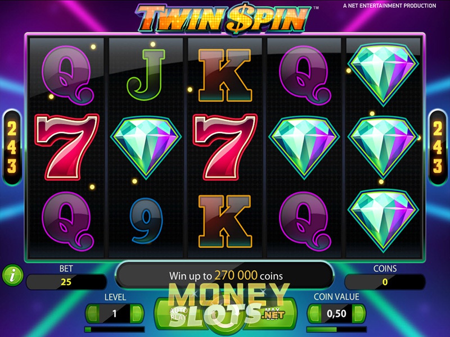Click the blue 9 symbol

click(146, 221)
